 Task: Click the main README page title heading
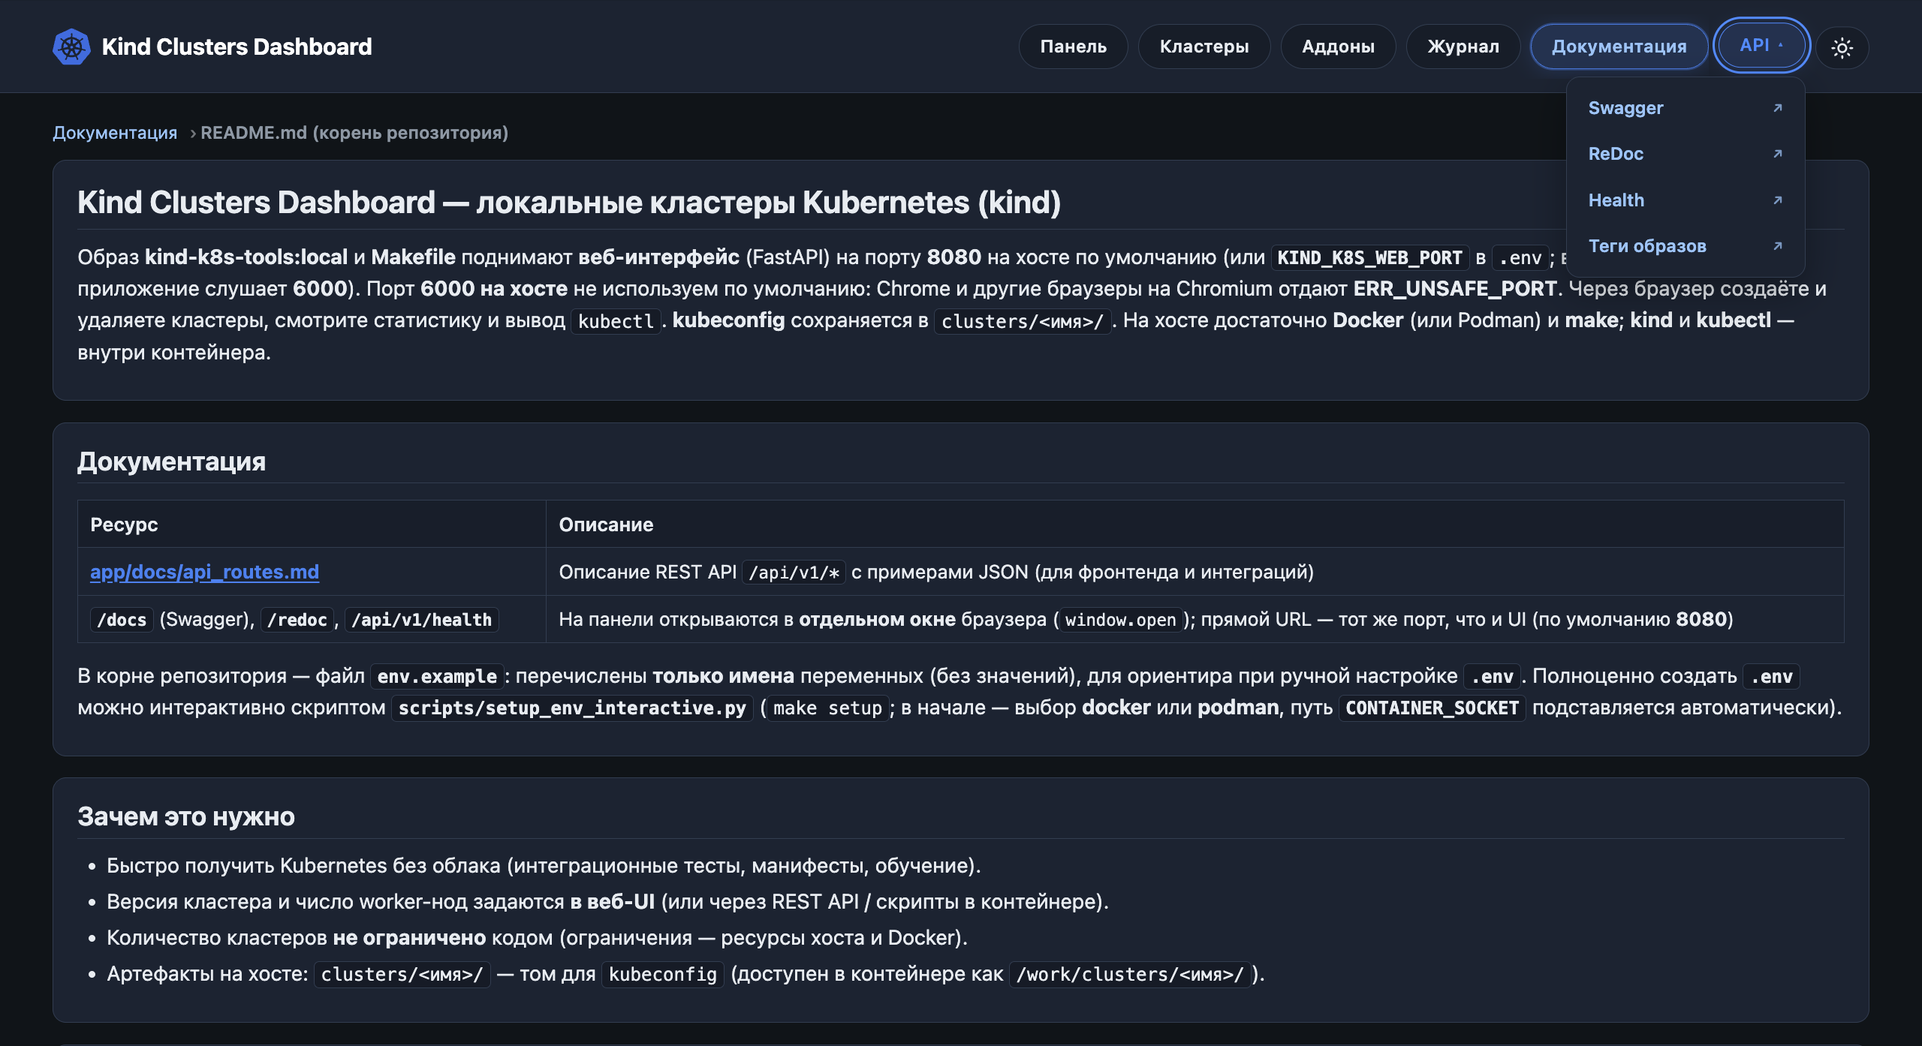pyautogui.click(x=569, y=203)
